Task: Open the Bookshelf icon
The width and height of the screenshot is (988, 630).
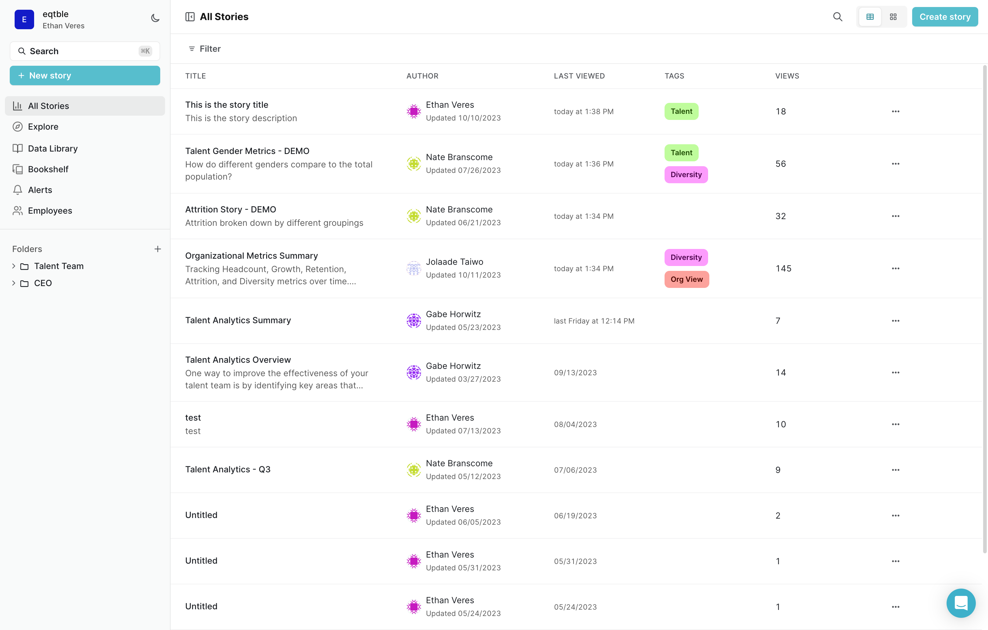Action: [x=17, y=169]
